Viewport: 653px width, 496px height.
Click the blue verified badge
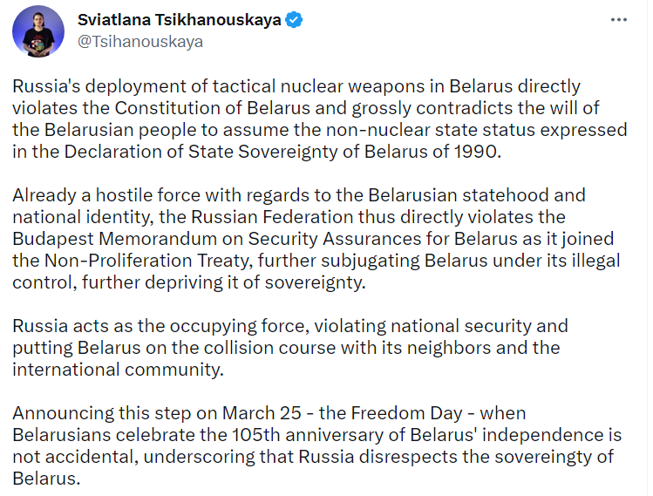tap(296, 20)
